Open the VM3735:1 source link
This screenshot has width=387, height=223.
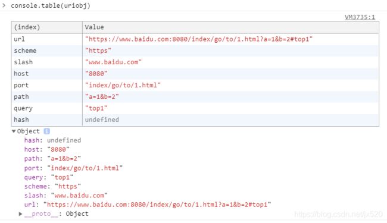tap(360, 17)
